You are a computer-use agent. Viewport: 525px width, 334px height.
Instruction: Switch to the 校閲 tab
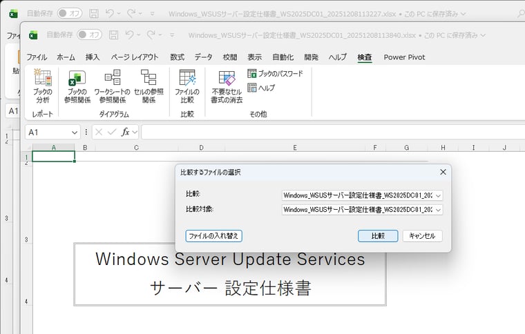point(230,57)
